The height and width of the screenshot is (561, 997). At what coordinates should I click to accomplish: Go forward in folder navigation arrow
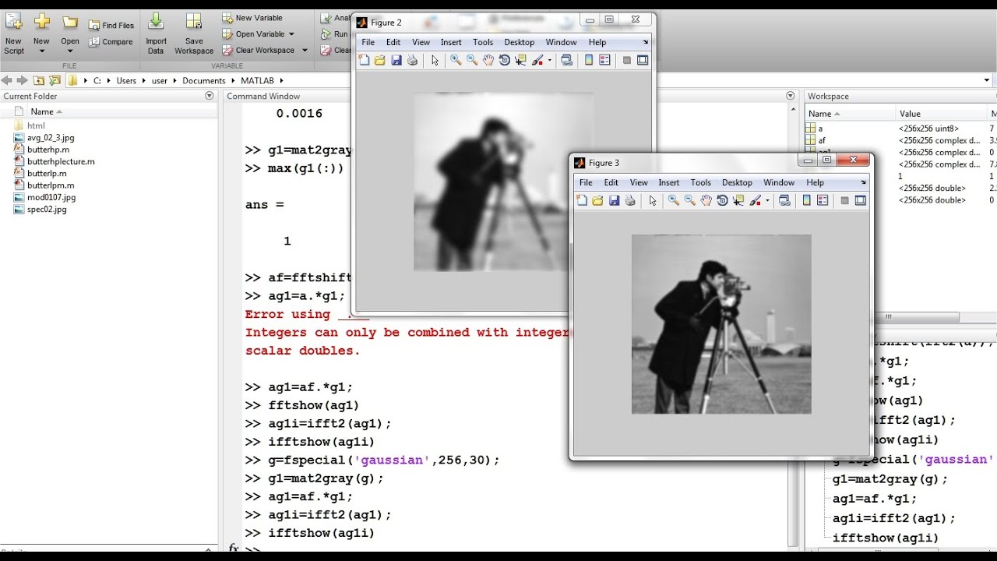tap(22, 80)
